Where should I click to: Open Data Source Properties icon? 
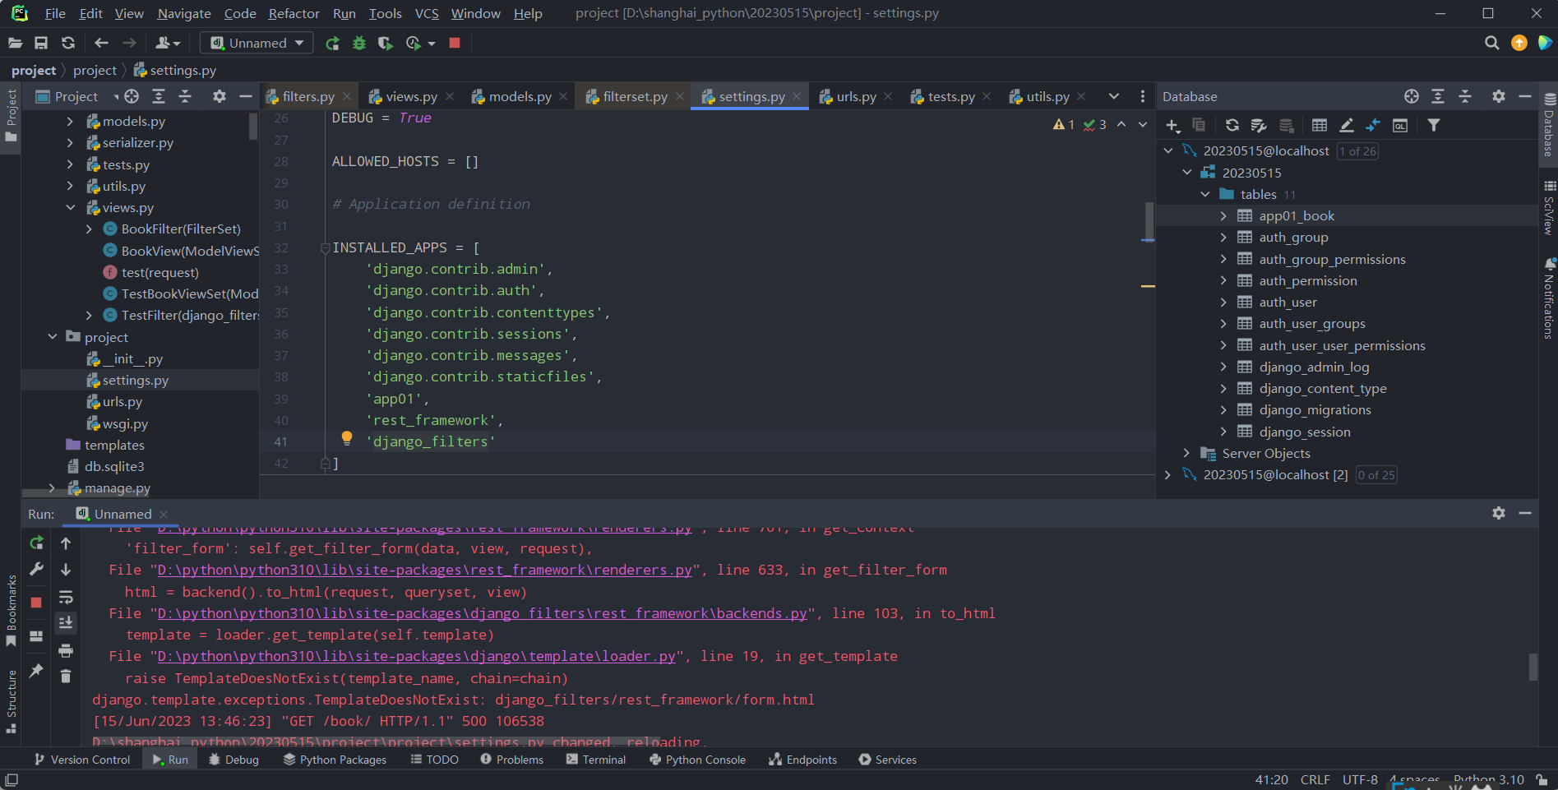click(1259, 125)
